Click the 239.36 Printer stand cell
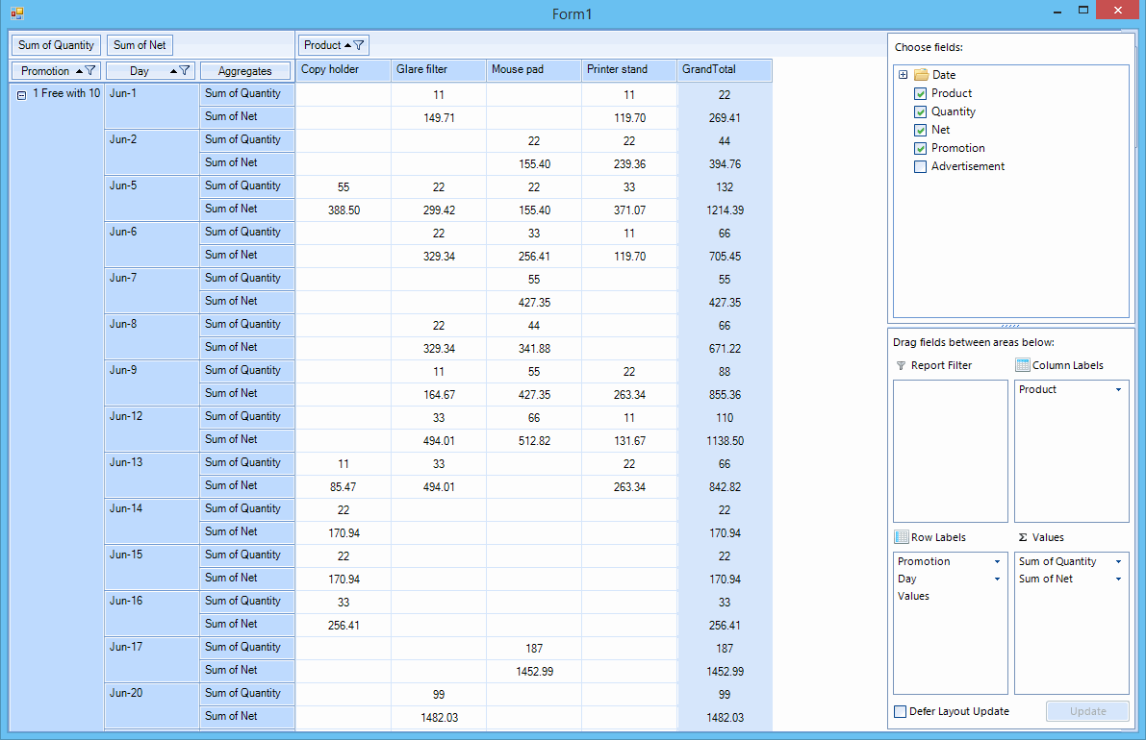1146x740 pixels. [629, 164]
